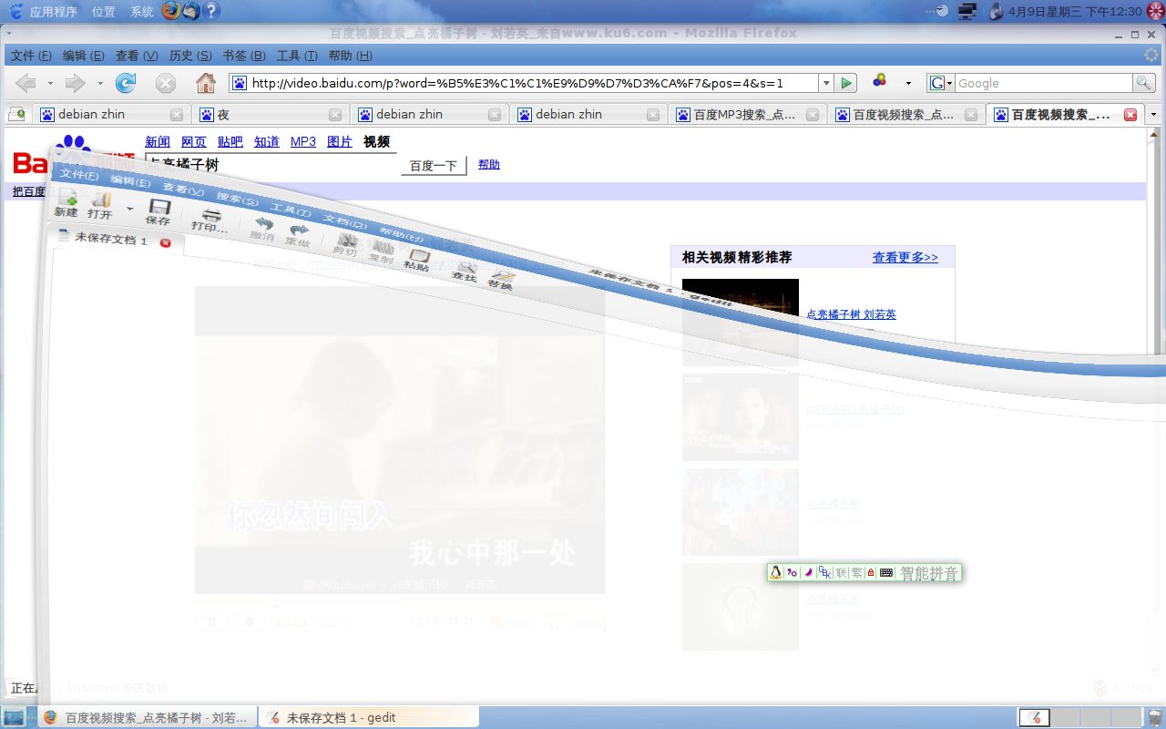Click the gedit Save icon
The height and width of the screenshot is (729, 1166).
(159, 208)
